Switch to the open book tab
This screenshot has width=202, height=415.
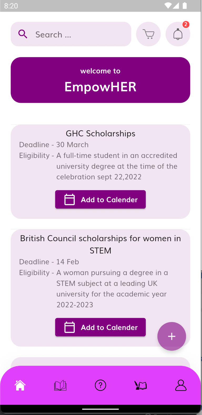(60, 386)
